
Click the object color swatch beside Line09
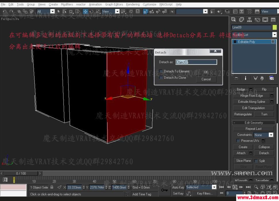click(x=275, y=27)
